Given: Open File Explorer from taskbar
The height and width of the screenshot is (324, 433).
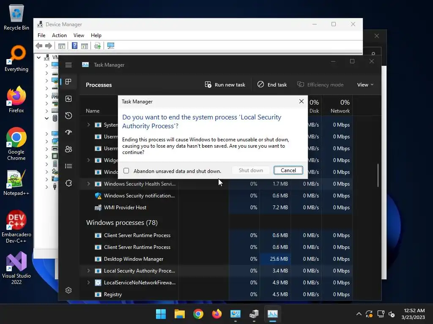Looking at the screenshot, I should (179, 314).
